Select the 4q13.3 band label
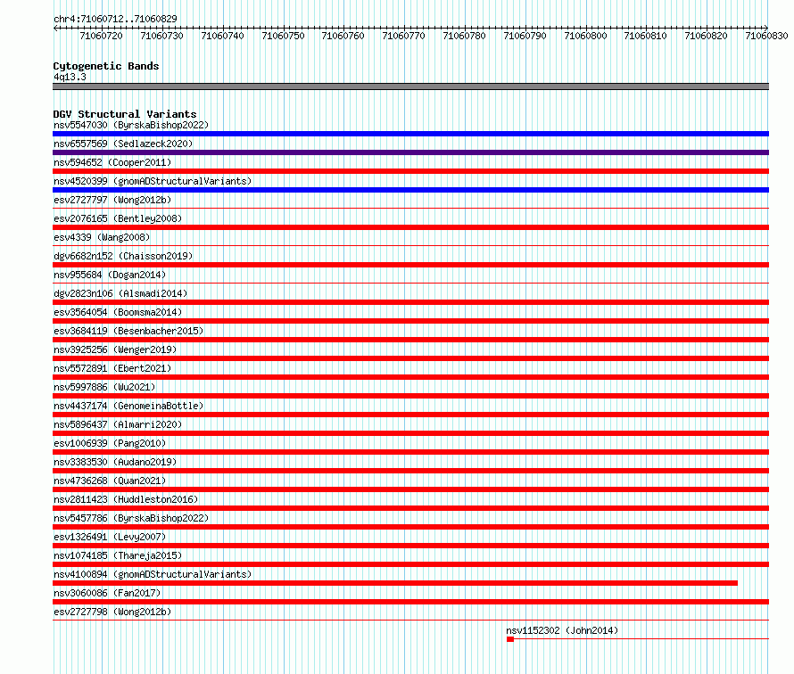This screenshot has width=794, height=674. (x=70, y=77)
